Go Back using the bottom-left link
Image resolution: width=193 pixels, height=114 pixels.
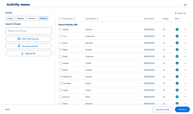[x=8, y=110]
